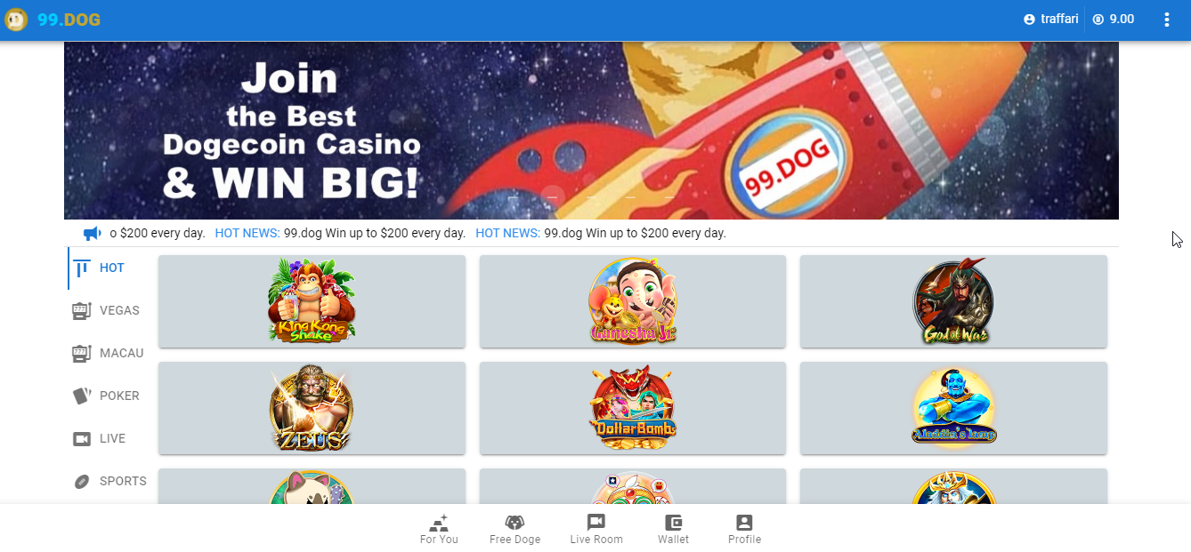The height and width of the screenshot is (552, 1191).
Task: Click the megaphone announcement icon
Action: 93,234
